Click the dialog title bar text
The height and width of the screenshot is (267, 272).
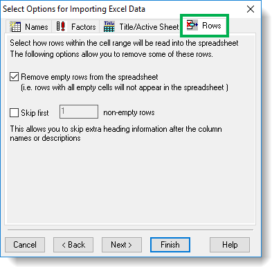[74, 9]
